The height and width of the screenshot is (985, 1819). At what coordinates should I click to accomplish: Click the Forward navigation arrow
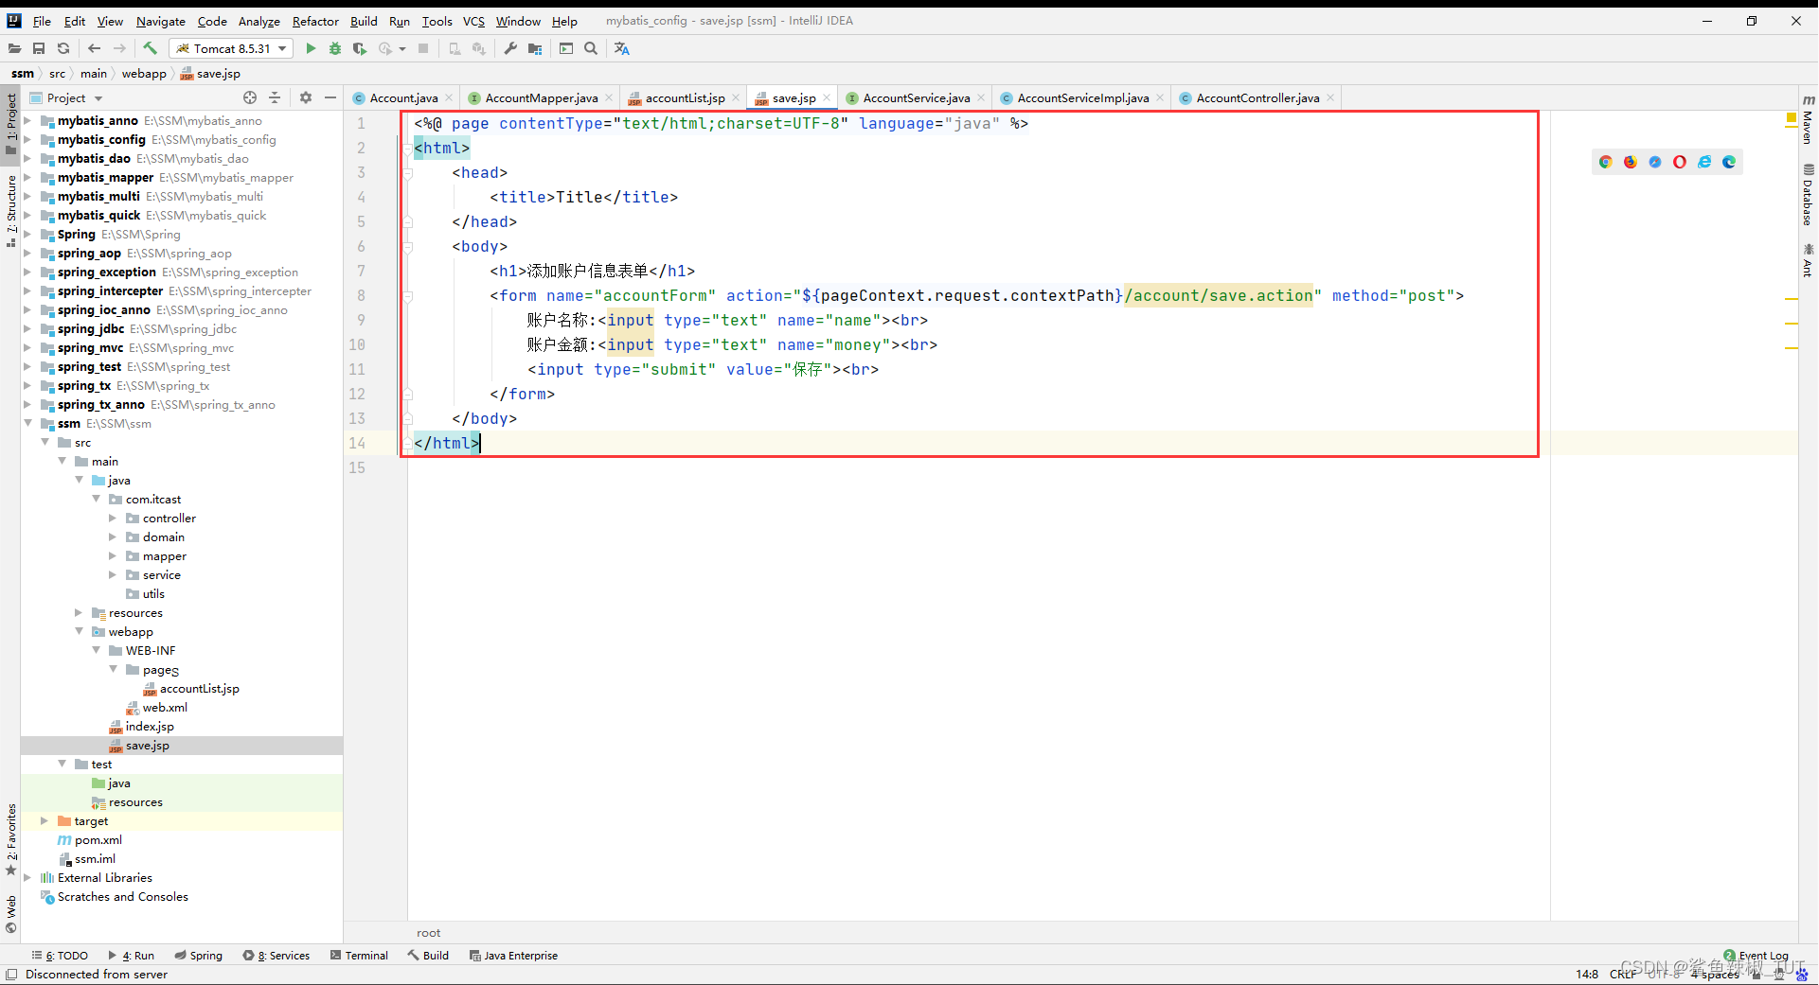119,48
